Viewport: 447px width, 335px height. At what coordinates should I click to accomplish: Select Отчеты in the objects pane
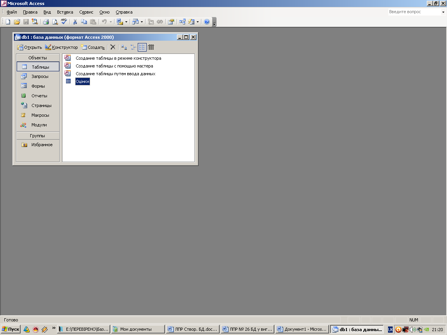[38, 96]
